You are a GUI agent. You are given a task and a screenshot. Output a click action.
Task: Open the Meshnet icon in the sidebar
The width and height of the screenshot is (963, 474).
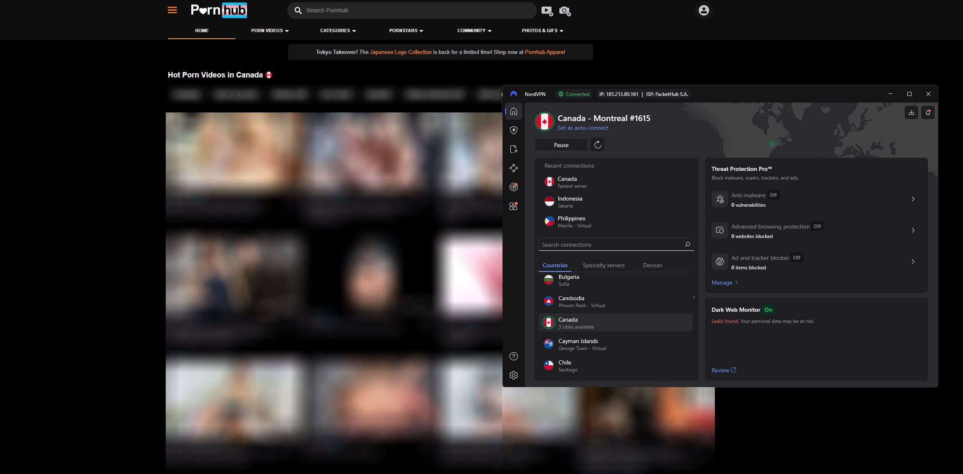point(514,168)
